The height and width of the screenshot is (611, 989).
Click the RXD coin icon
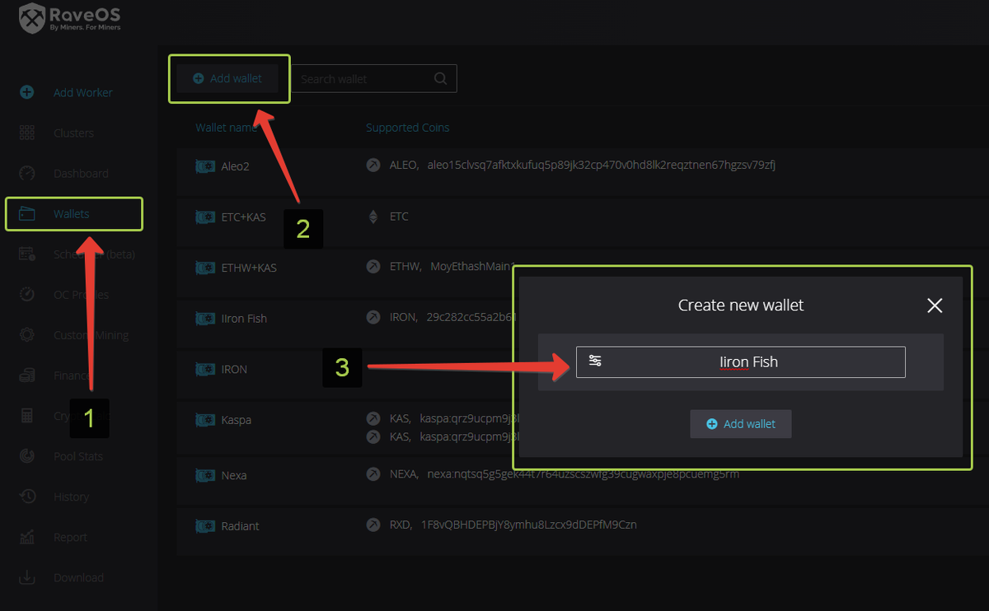(373, 525)
